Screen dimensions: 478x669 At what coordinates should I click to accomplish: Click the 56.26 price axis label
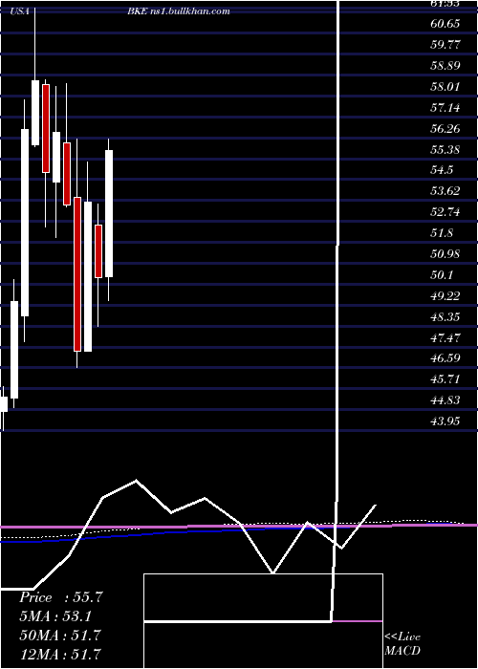pos(445,128)
